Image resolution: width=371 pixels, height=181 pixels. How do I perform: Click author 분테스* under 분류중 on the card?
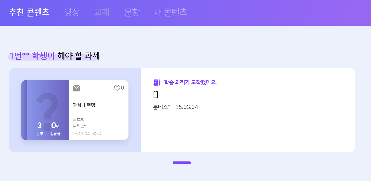79,126
